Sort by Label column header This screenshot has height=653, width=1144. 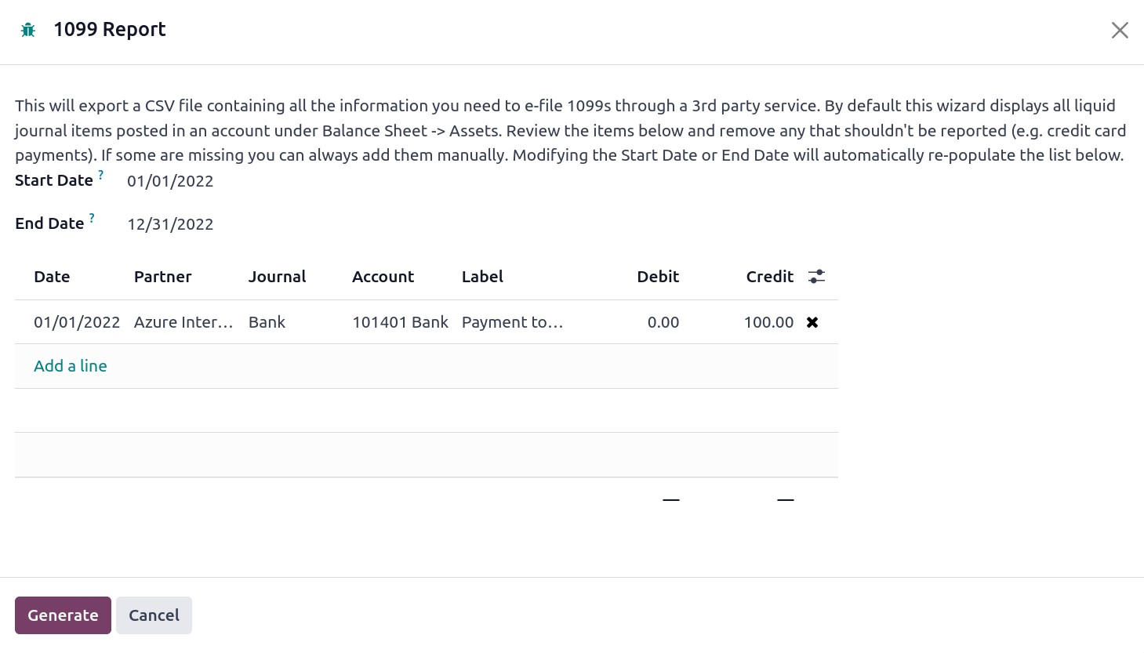(x=482, y=277)
